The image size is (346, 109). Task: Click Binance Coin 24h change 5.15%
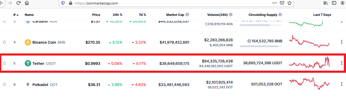[x=116, y=42]
